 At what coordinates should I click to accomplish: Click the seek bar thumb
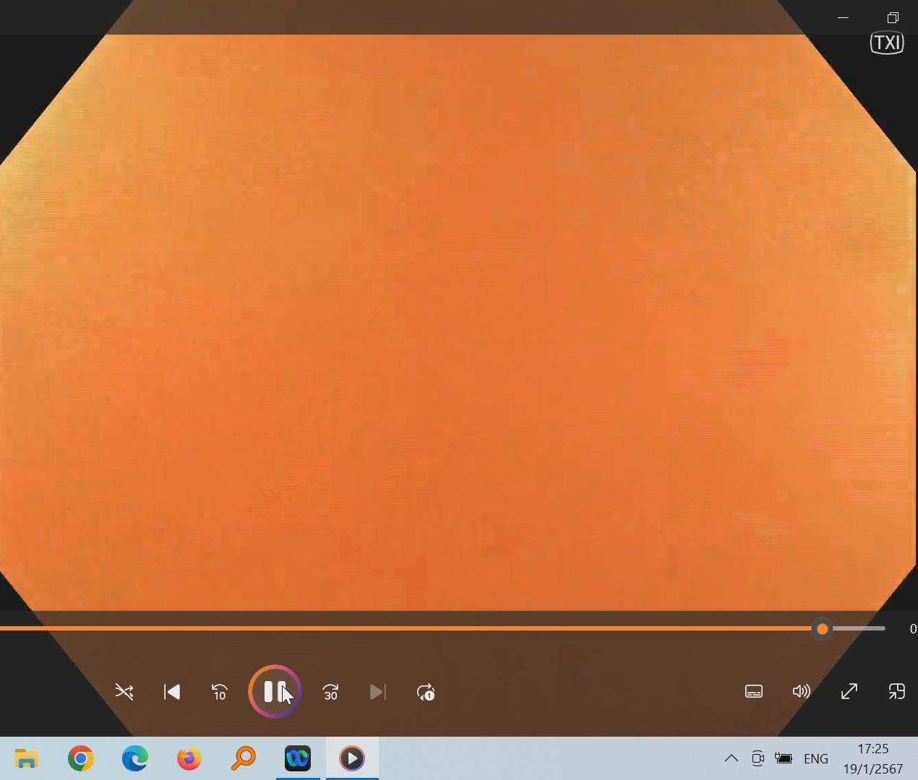[x=822, y=629]
